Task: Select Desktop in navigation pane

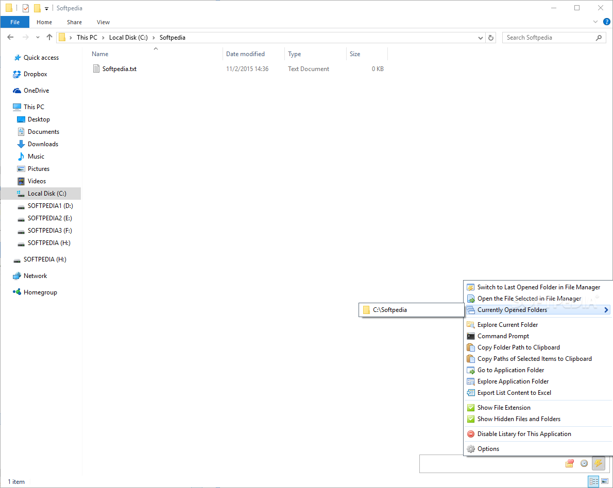Action: [39, 119]
